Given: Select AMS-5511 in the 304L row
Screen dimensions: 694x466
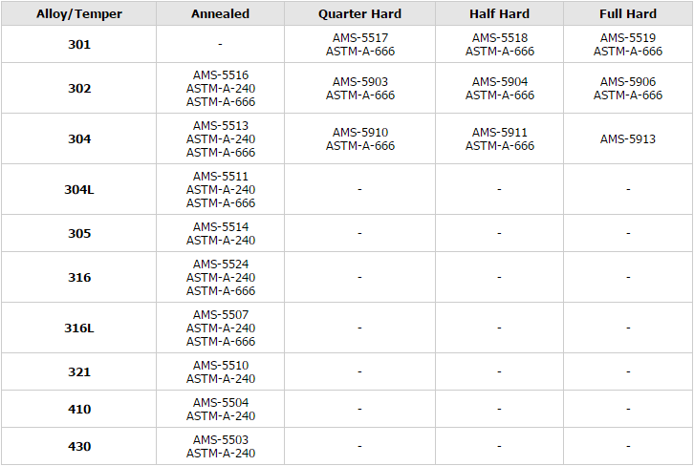Looking at the screenshot, I should coord(221,177).
